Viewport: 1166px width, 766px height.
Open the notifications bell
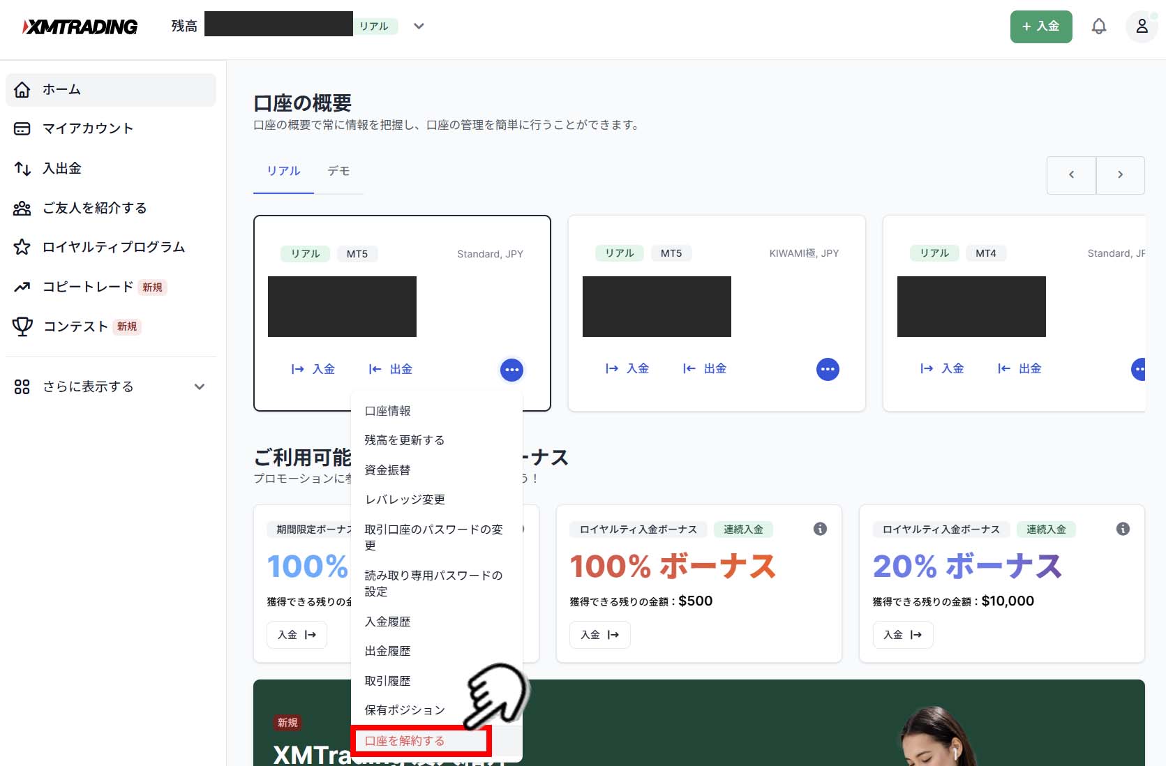[x=1099, y=27]
